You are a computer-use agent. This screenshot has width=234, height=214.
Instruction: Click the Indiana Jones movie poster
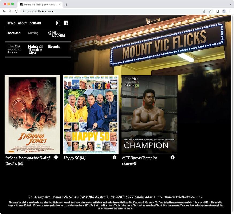tap(33, 114)
